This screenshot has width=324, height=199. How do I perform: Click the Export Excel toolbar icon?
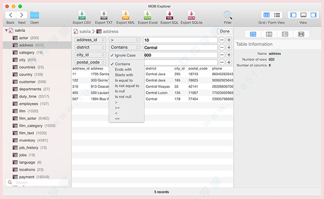pyautogui.click(x=147, y=15)
